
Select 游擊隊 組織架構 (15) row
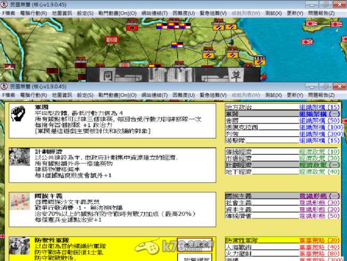(283, 141)
